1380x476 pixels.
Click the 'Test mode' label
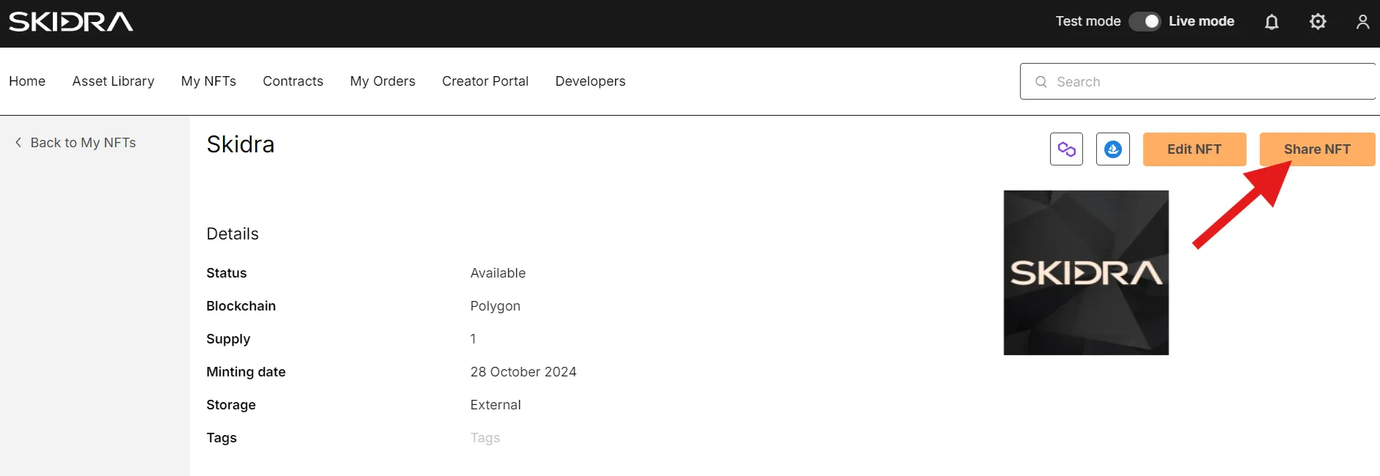(x=1088, y=21)
